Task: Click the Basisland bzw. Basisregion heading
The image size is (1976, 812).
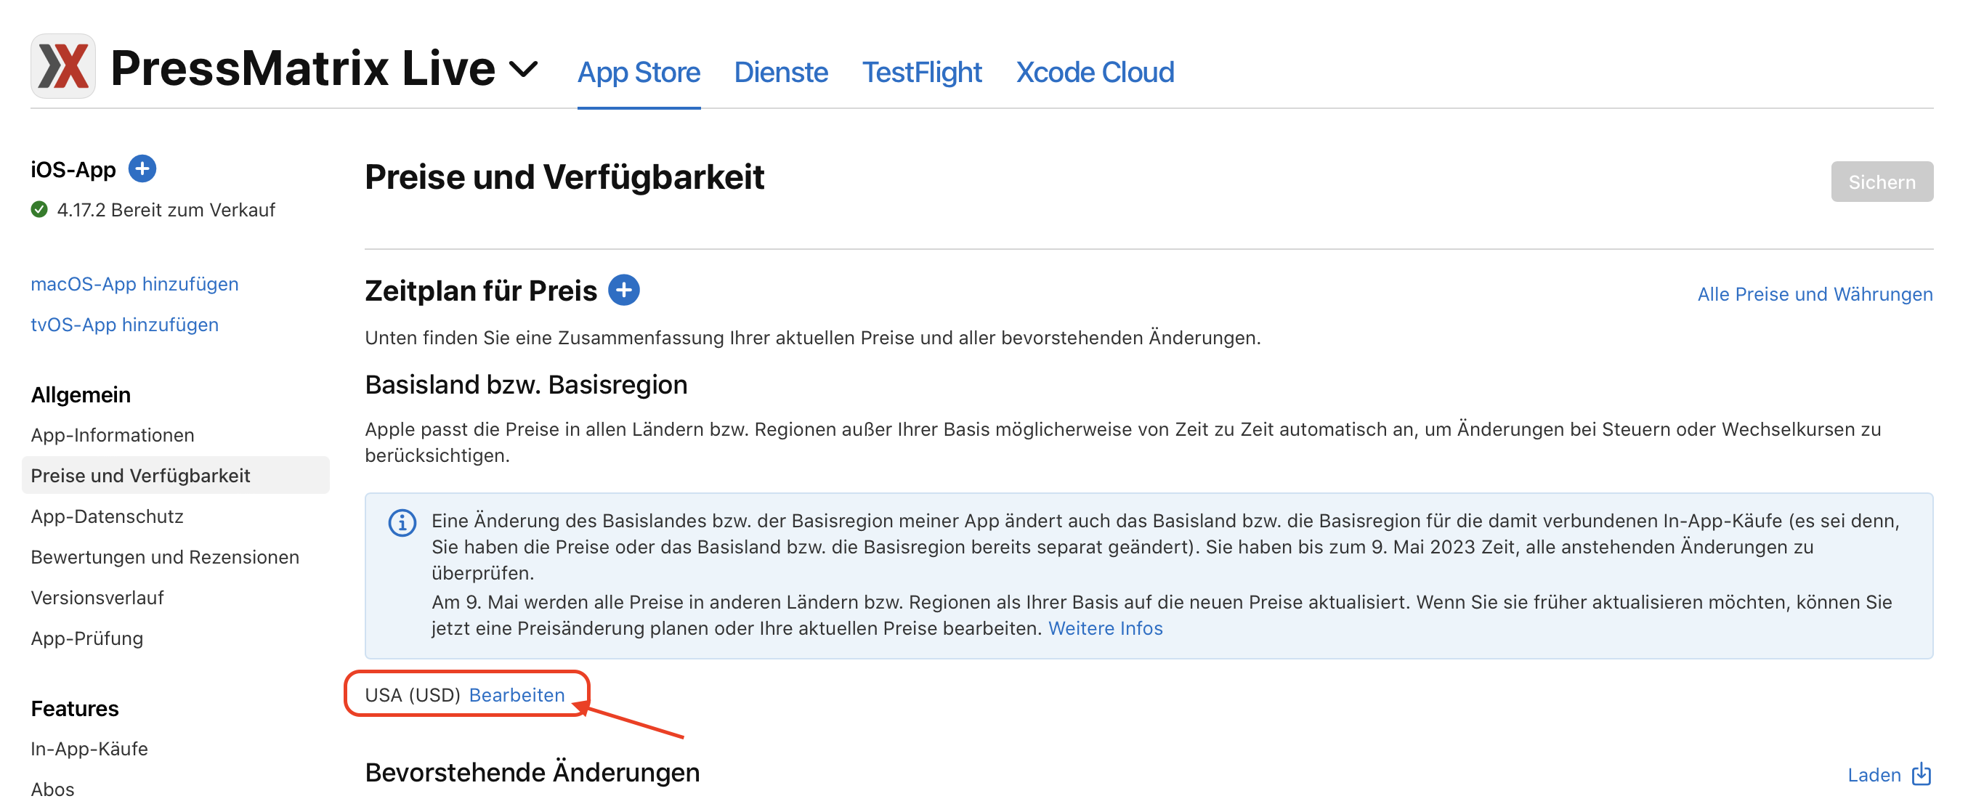Action: click(526, 384)
